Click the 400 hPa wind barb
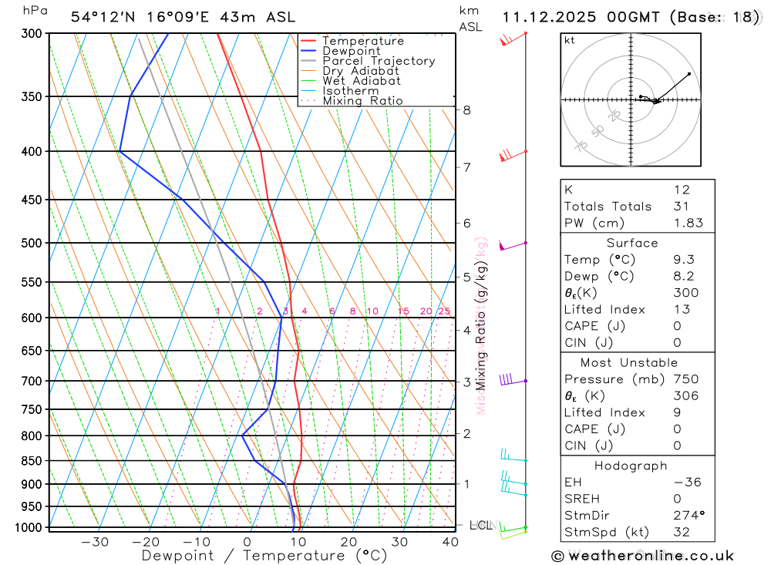 click(x=513, y=156)
